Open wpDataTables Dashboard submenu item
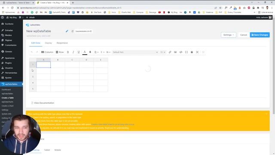The width and height of the screenshot is (275, 155). pos(6,90)
